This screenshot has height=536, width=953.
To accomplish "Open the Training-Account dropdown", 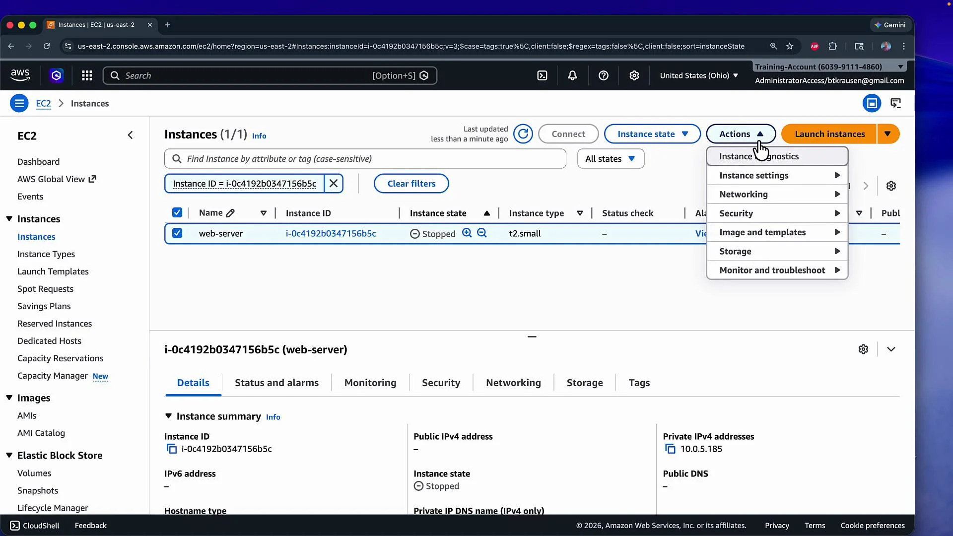I will (x=829, y=67).
